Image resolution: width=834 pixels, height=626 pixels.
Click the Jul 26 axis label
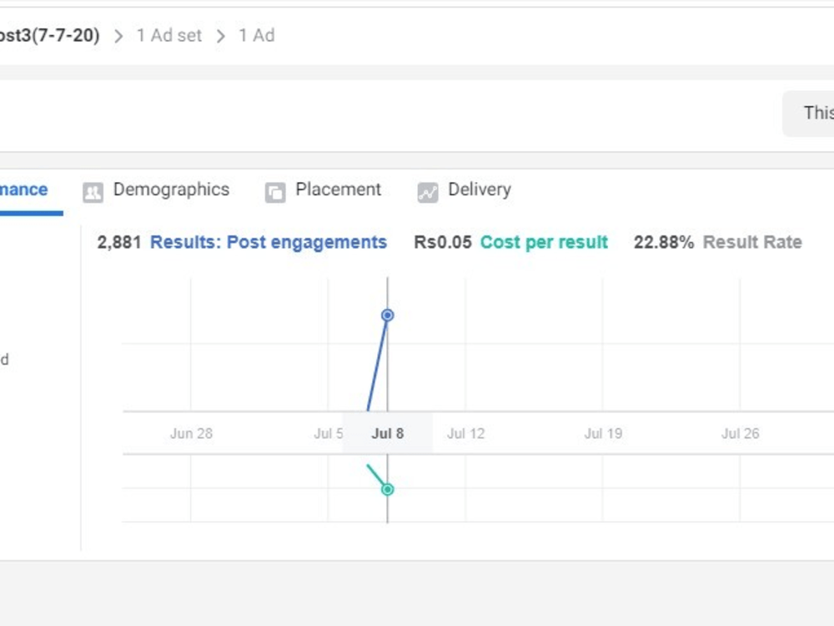(x=741, y=433)
